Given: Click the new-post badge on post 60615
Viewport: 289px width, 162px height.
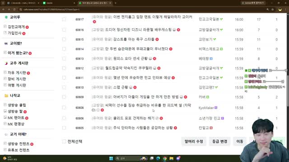Looking at the screenshot, I should (157, 39).
